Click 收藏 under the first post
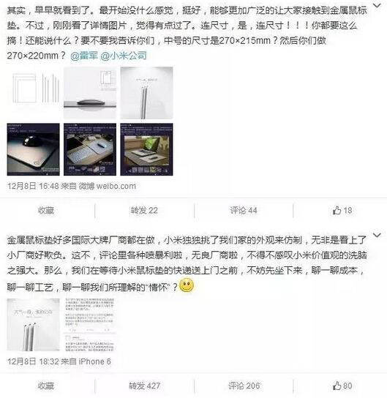The width and height of the screenshot is (387, 398). point(46,211)
